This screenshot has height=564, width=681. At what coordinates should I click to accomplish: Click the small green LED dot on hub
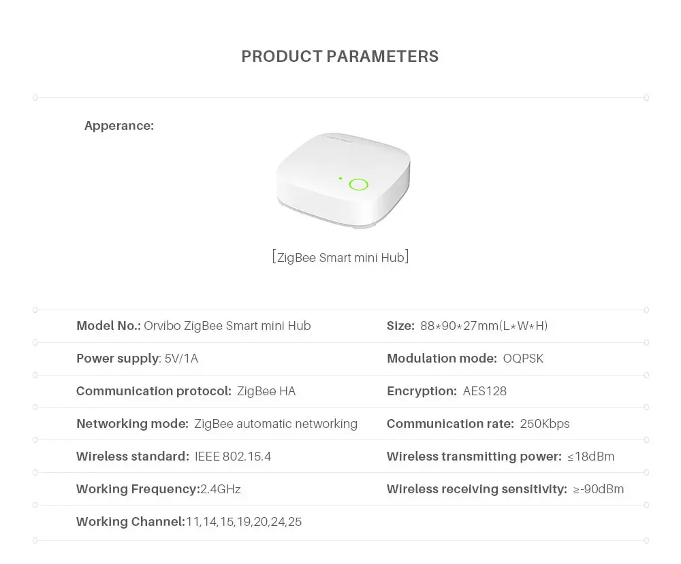[340, 178]
